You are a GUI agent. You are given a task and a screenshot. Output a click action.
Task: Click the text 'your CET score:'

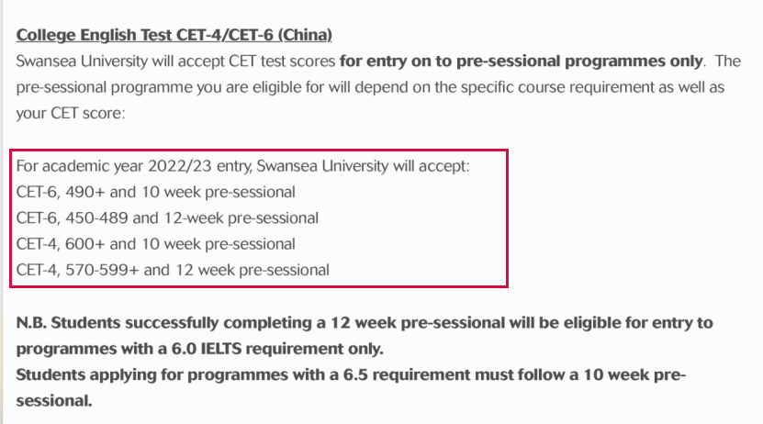pos(71,113)
